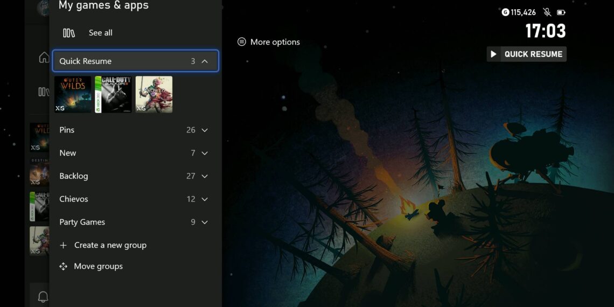Select the Avowed tile in Quick Resume row
This screenshot has width=614, height=307.
coord(154,94)
